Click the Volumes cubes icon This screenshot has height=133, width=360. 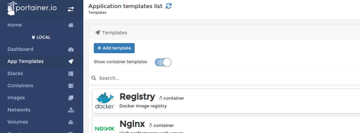pos(71,122)
